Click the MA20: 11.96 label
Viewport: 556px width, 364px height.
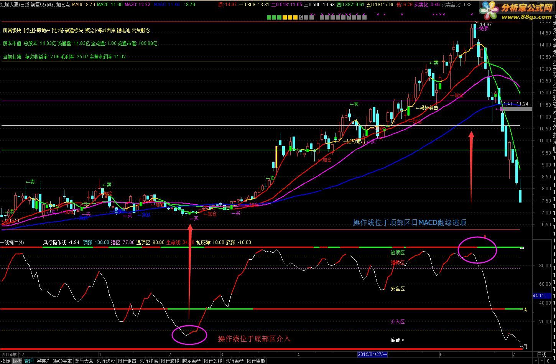point(110,5)
